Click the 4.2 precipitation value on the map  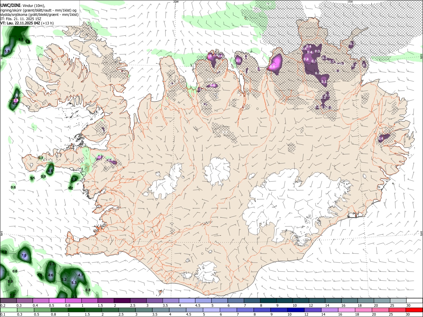pyautogui.click(x=15, y=103)
